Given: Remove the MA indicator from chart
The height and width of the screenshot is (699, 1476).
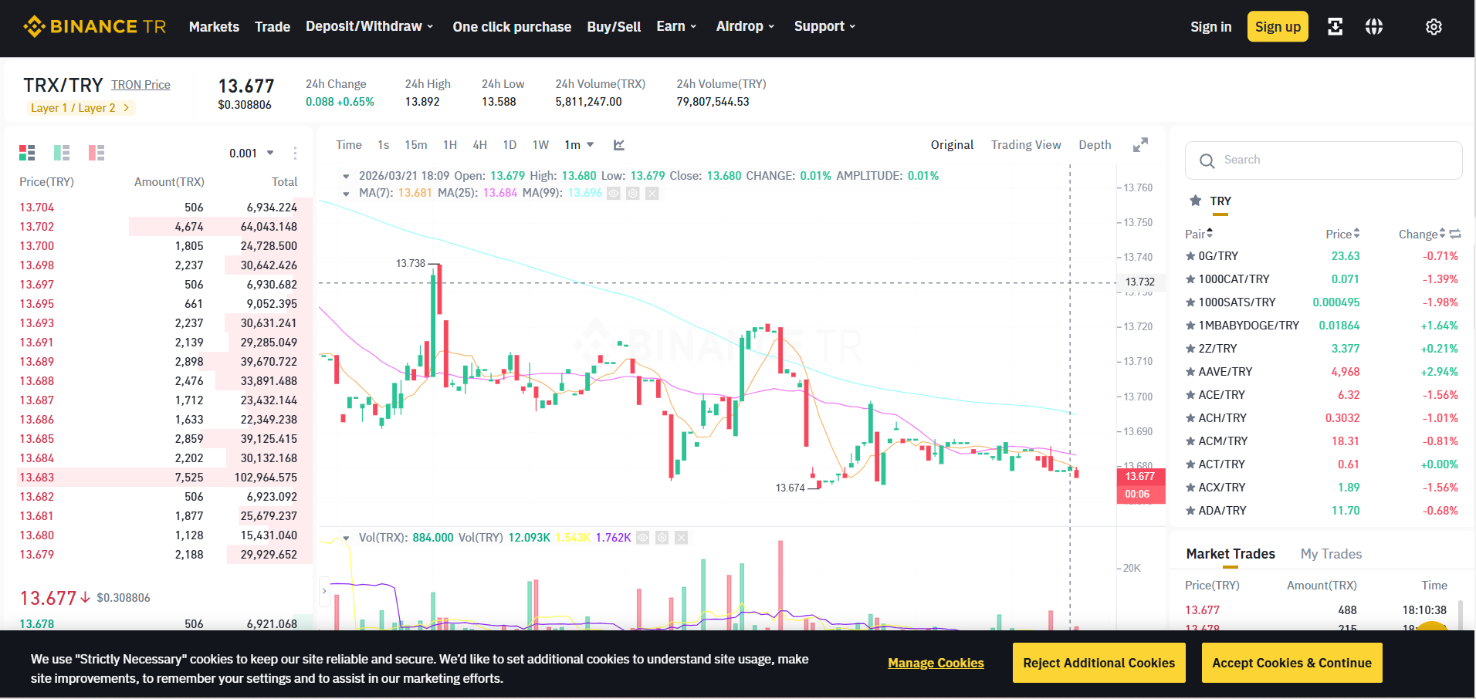Looking at the screenshot, I should tap(652, 194).
